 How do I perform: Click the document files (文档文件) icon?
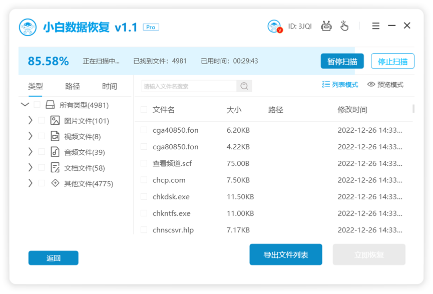click(55, 168)
